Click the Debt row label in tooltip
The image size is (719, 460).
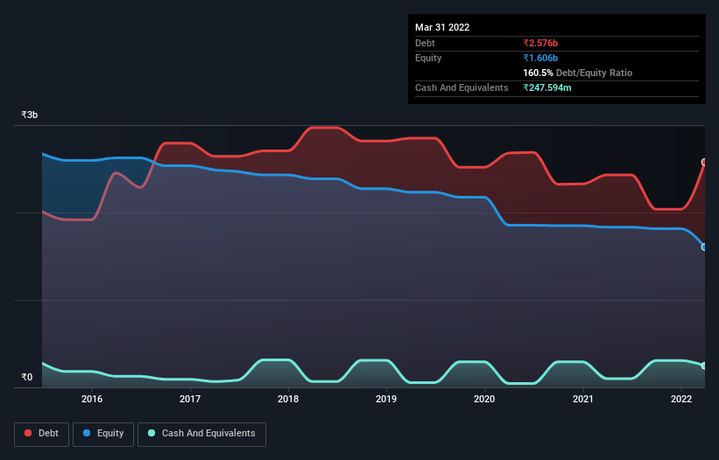coord(425,43)
